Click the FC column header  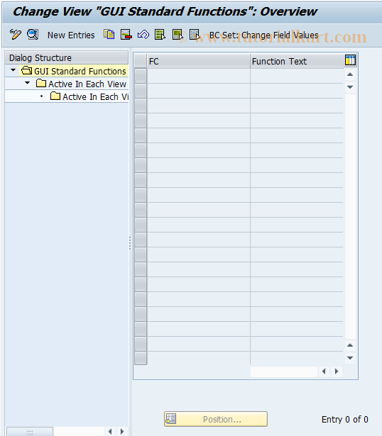(199, 61)
